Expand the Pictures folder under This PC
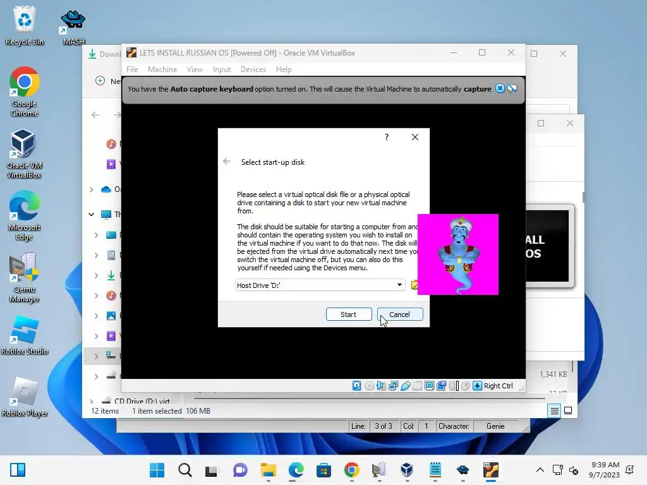 tap(96, 316)
